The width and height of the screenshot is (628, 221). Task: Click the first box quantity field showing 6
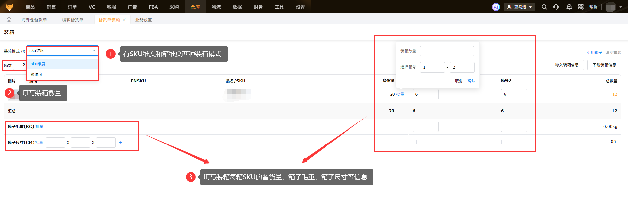point(426,94)
